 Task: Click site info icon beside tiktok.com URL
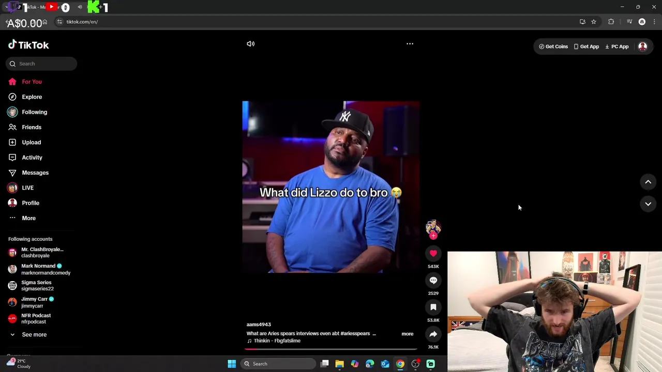click(x=59, y=22)
